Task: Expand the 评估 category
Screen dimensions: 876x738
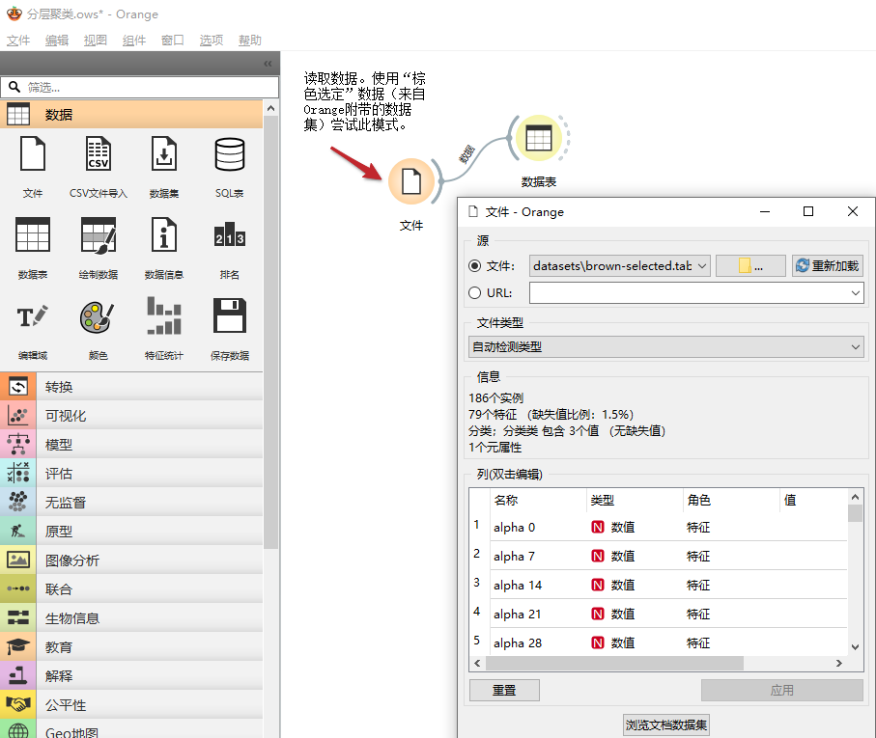Action: coord(131,474)
